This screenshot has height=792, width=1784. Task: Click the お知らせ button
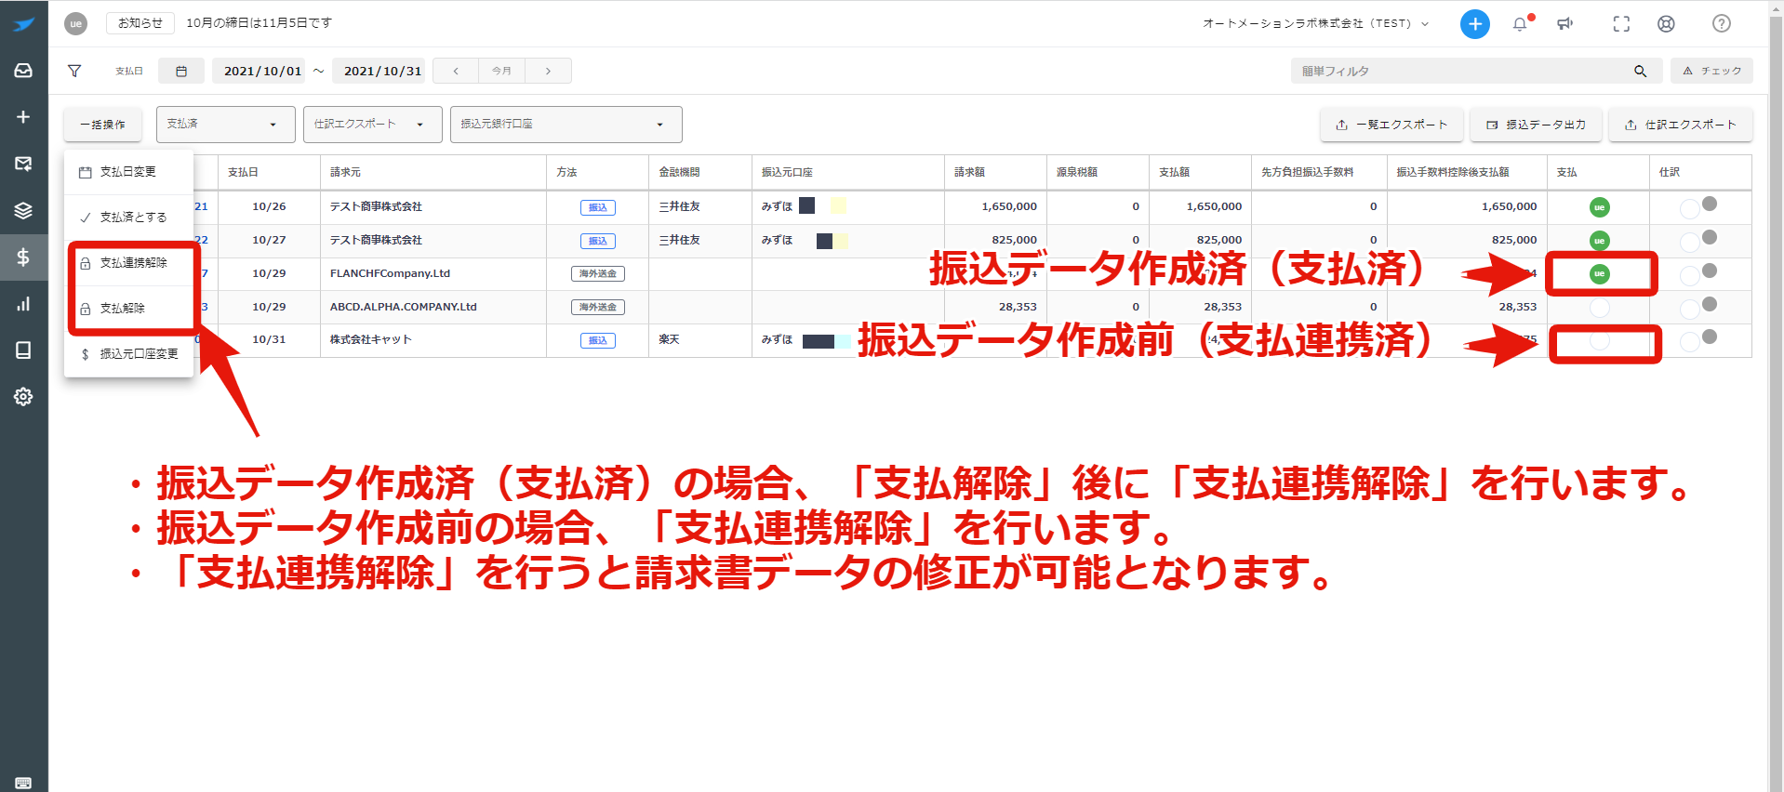(140, 23)
